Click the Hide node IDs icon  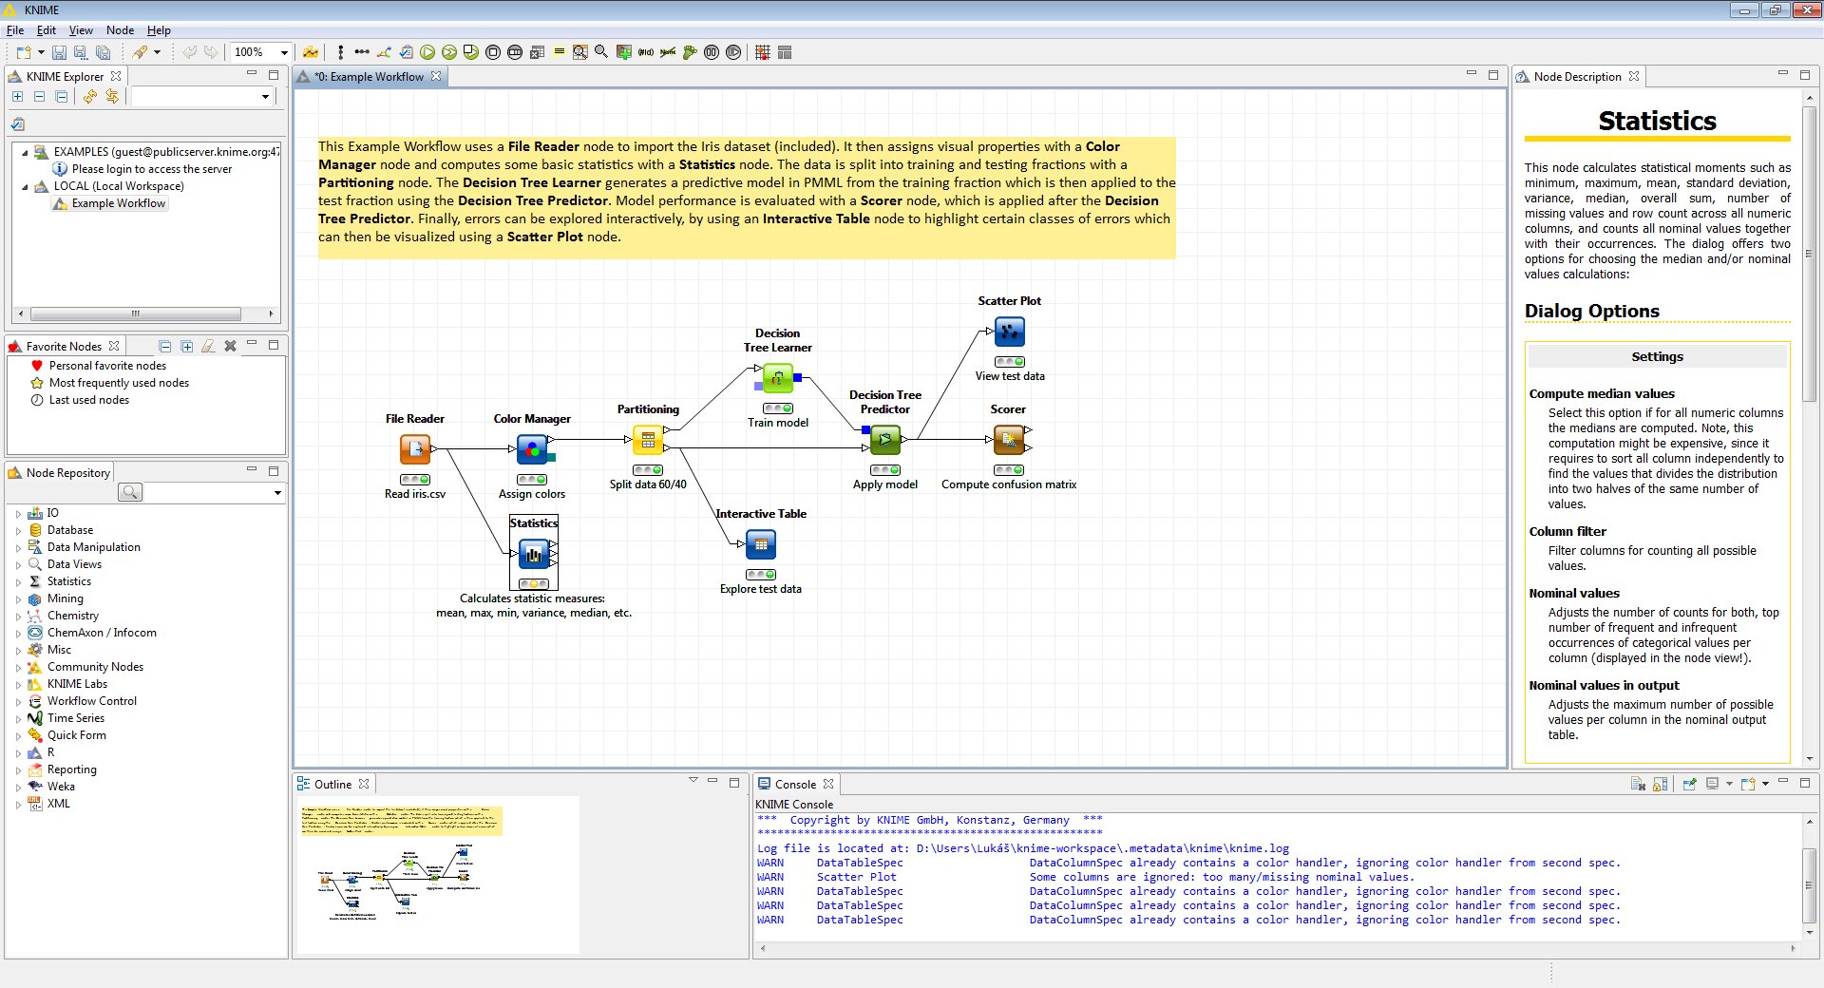coord(646,52)
